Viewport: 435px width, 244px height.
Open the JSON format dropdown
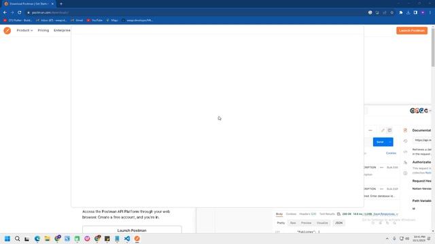338,223
